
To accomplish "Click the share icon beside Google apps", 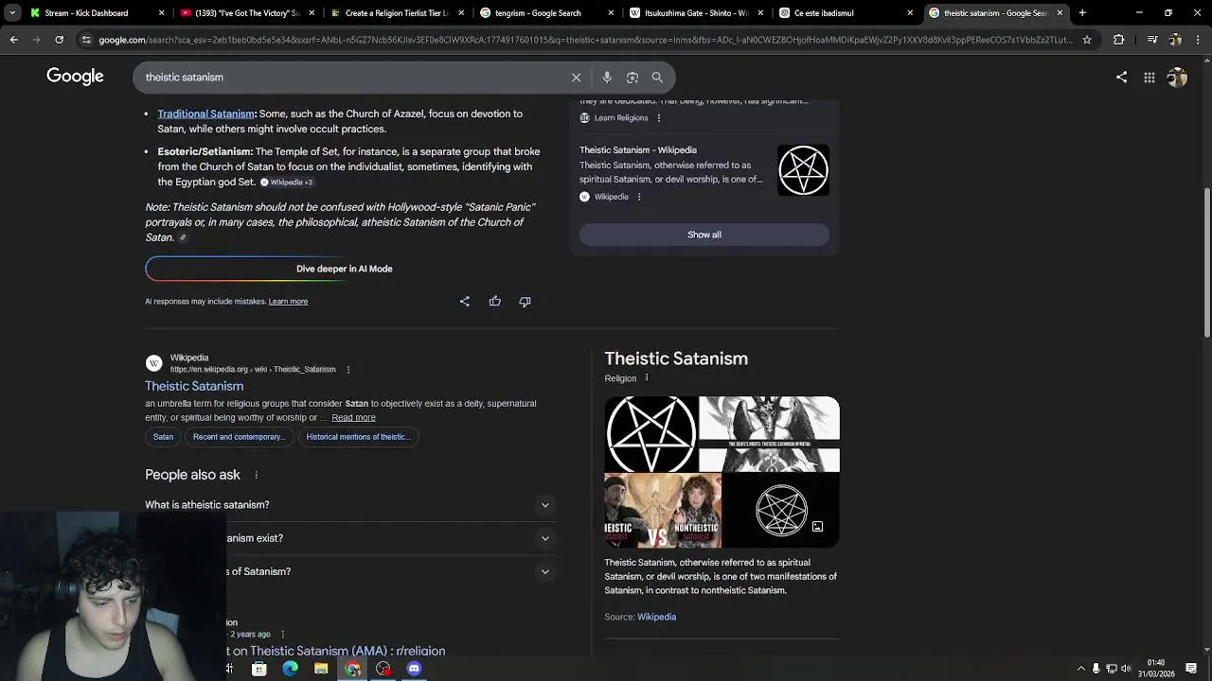I will tap(1121, 78).
